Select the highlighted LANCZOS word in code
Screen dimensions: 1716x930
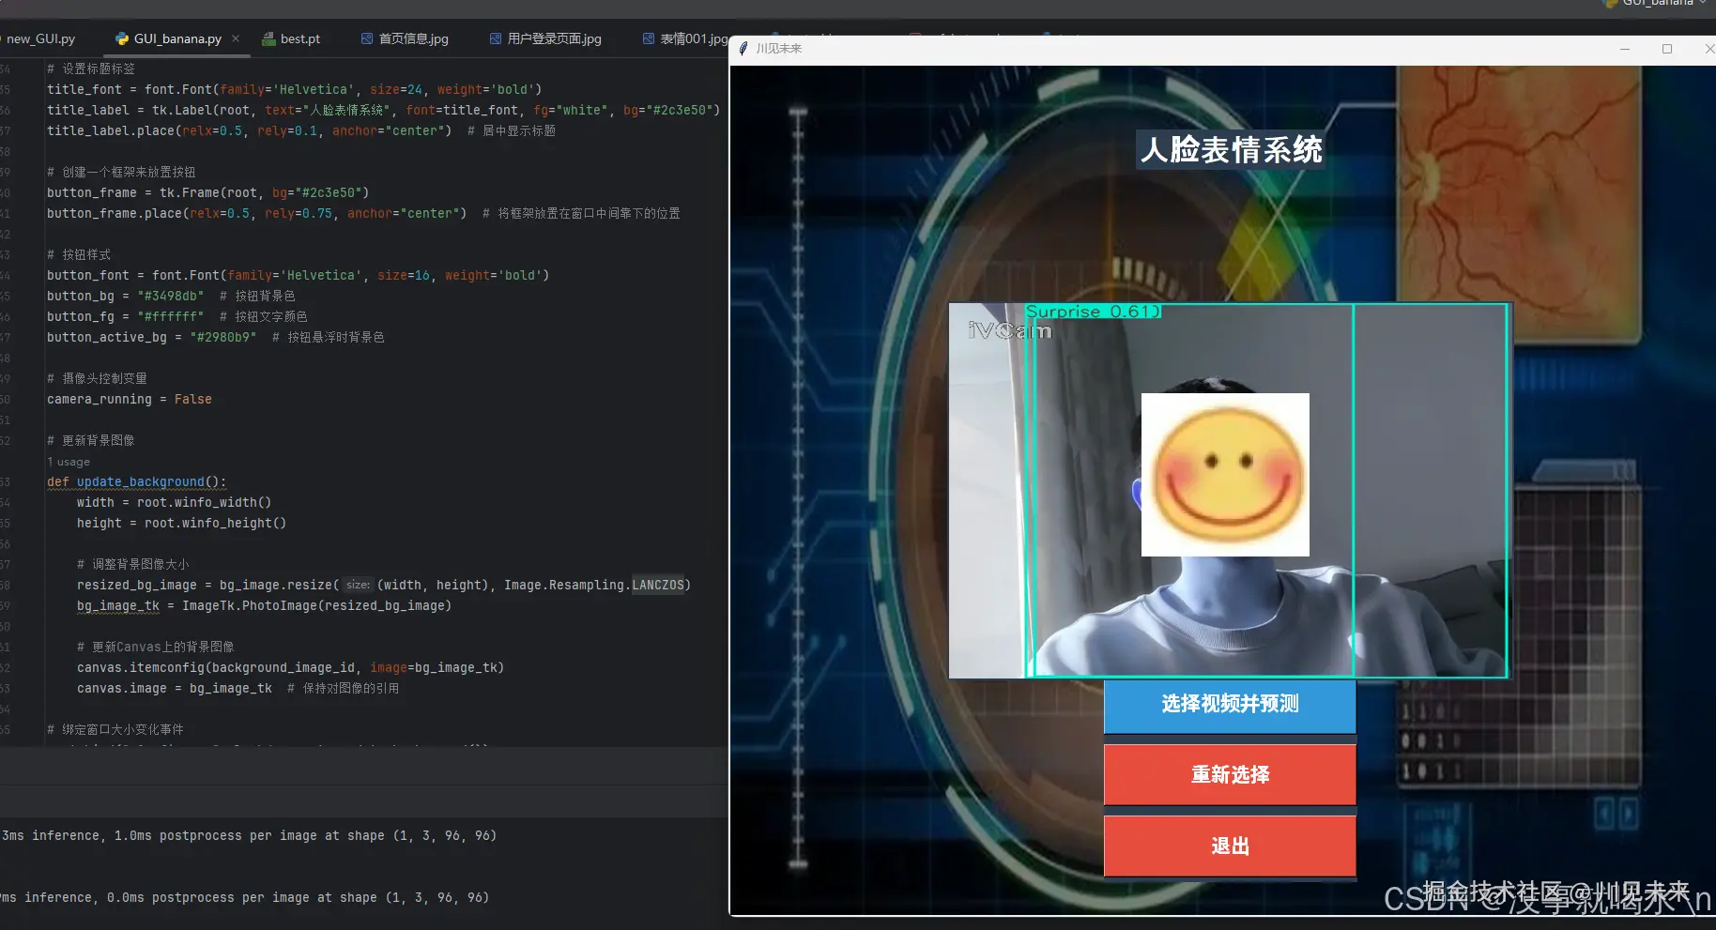coord(660,585)
